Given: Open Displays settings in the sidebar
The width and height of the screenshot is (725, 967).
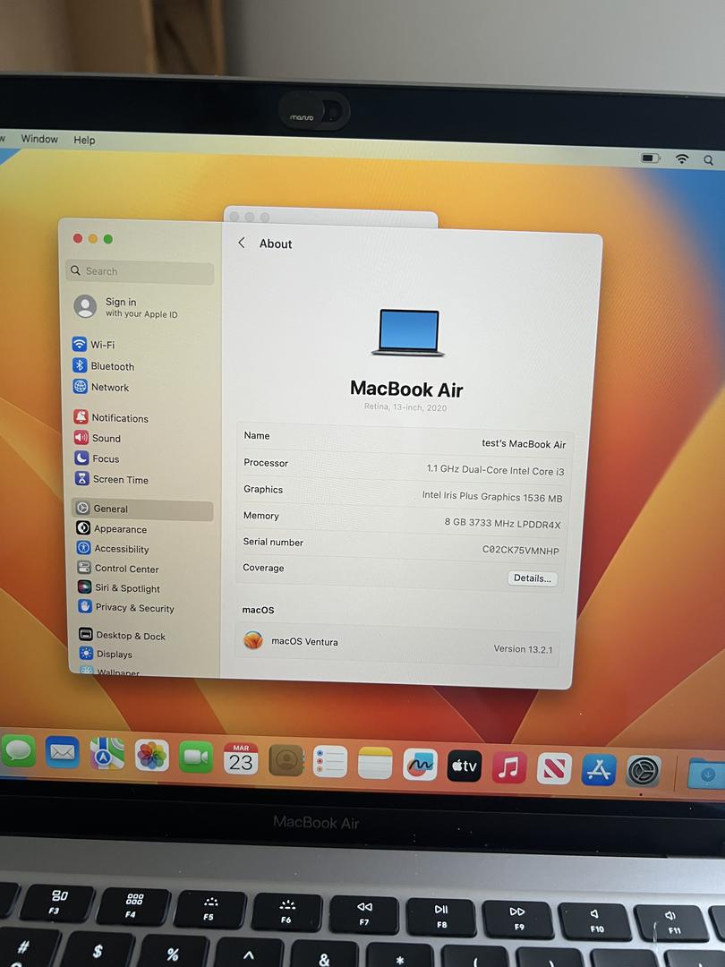Looking at the screenshot, I should coord(106,654).
